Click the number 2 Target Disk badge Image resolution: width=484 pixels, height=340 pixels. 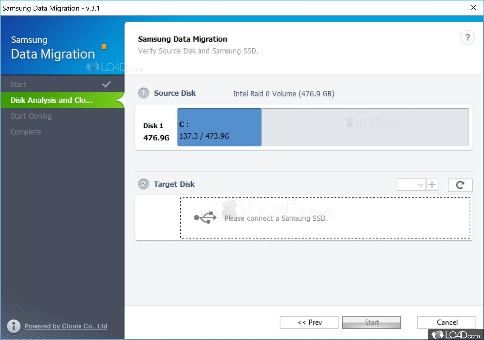pos(143,184)
